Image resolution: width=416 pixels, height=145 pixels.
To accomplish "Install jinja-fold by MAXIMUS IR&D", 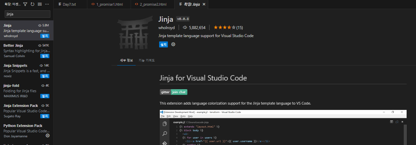I will coord(45,96).
